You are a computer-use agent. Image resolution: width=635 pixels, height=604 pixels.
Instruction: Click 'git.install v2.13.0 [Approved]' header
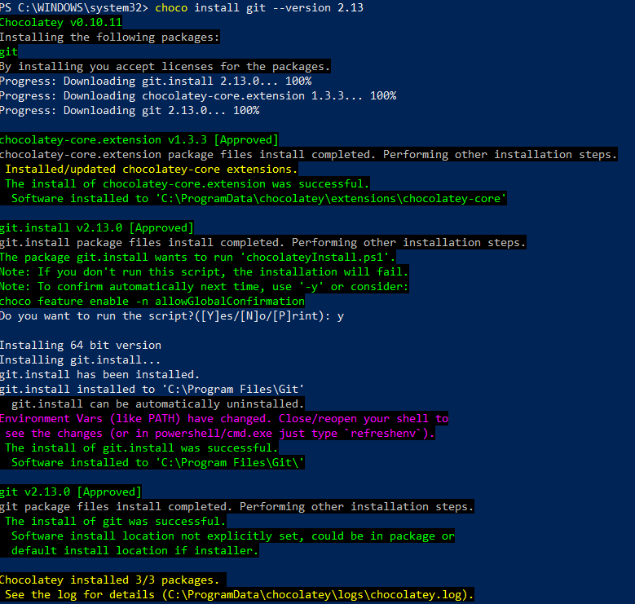97,227
